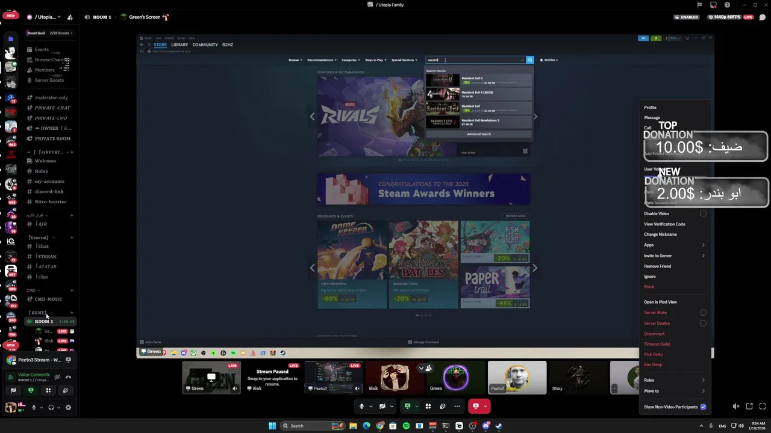Toggle noise suppression icon beside Voice Connected
The height and width of the screenshot is (433, 771).
coord(57,377)
